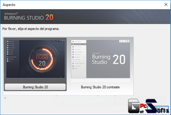Click the Burning Studio 20 theme button
The height and width of the screenshot is (115, 171).
coord(35,87)
